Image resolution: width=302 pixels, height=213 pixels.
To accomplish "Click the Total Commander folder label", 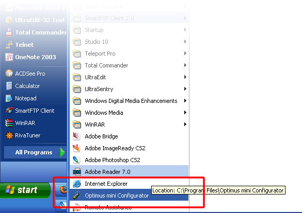I will (x=106, y=65).
